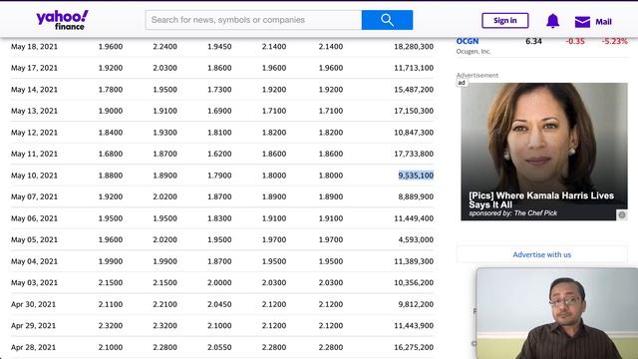The width and height of the screenshot is (638, 359).
Task: Select highlighted volume 9,535,100
Action: coord(416,176)
